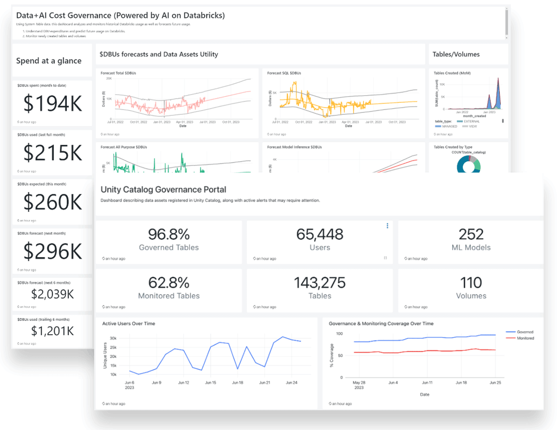Click refresh icon under Tables Created (MoM)
Screen dimensions: 557x430
point(435,134)
